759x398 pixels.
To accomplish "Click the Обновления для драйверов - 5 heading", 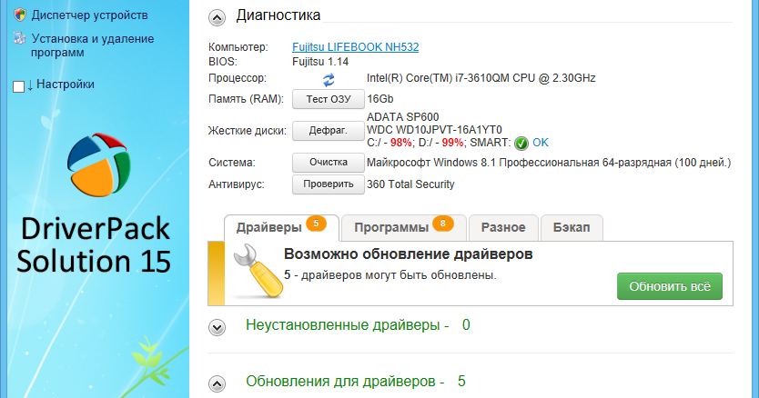I will [356, 381].
